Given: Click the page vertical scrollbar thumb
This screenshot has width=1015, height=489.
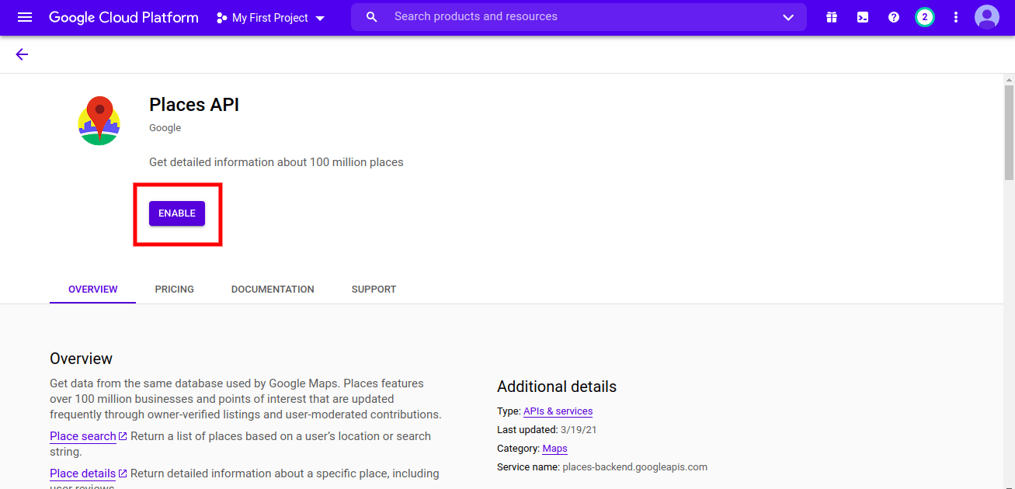Looking at the screenshot, I should point(1009,133).
